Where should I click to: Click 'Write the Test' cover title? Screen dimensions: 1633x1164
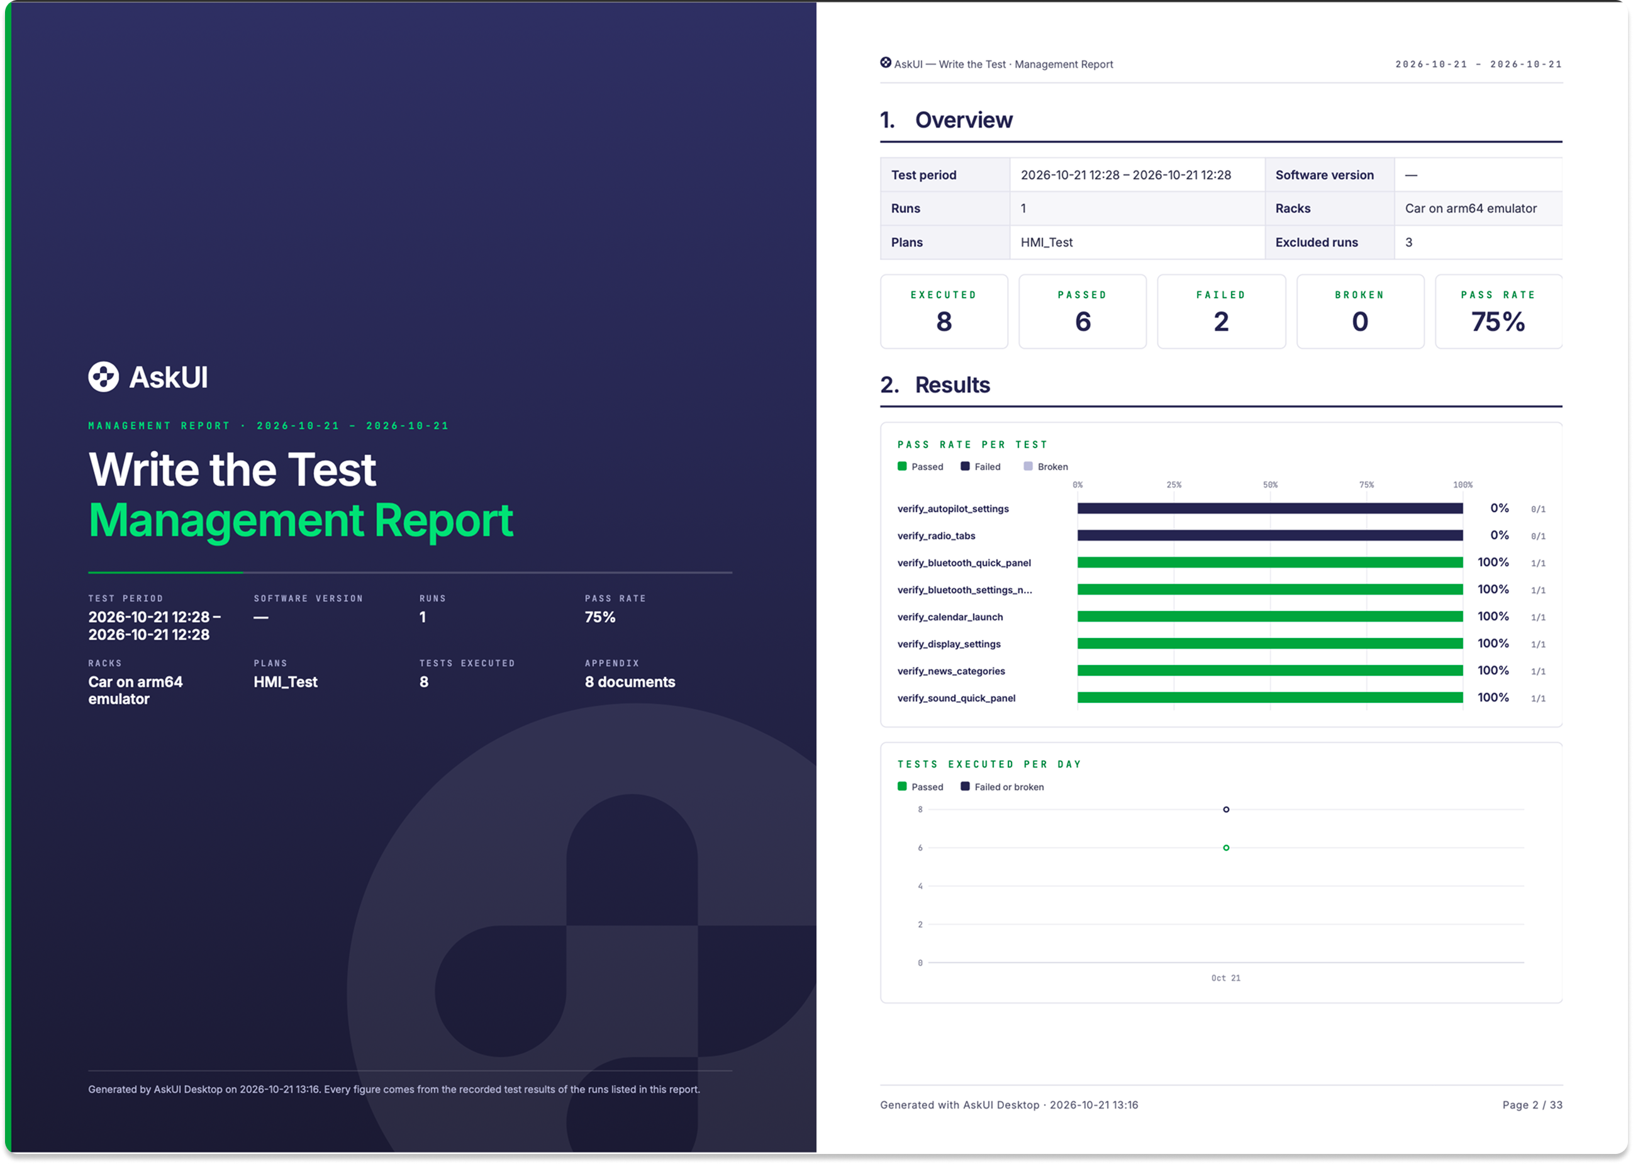coord(231,469)
